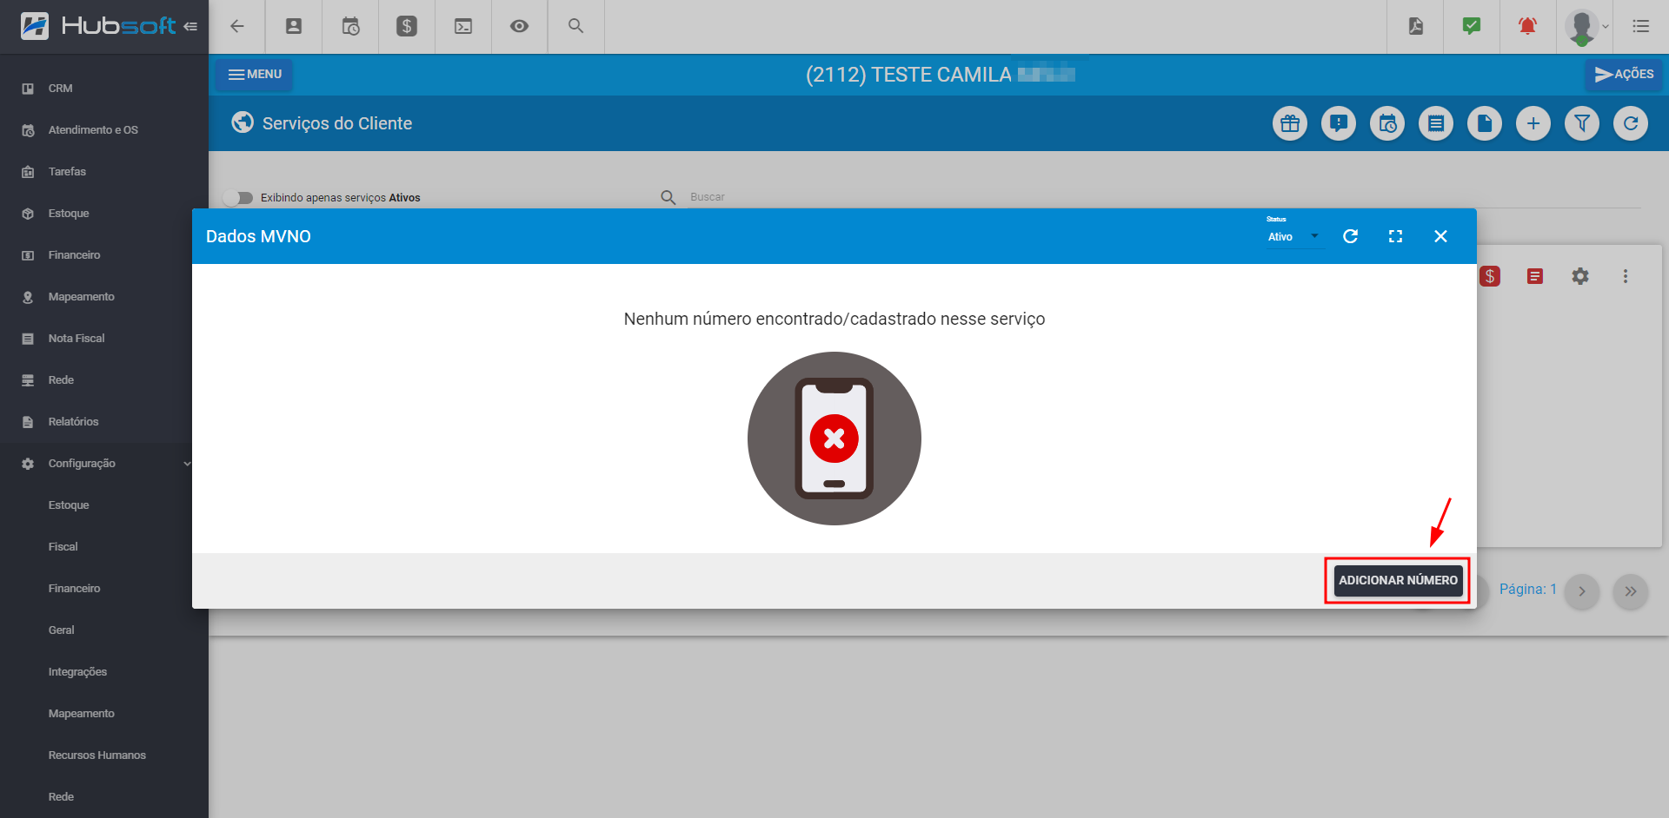Go to next page arrow
Screen dimensions: 1669x818
tap(1582, 591)
